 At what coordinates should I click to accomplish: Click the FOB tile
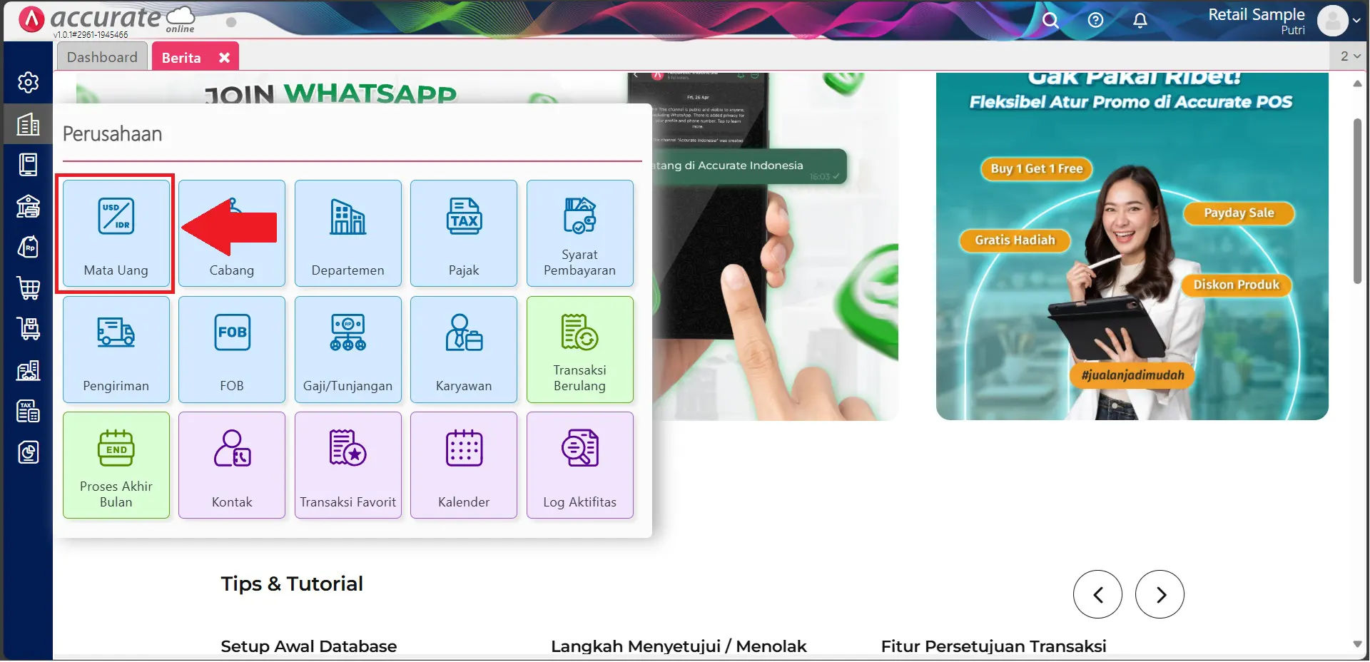coord(232,350)
